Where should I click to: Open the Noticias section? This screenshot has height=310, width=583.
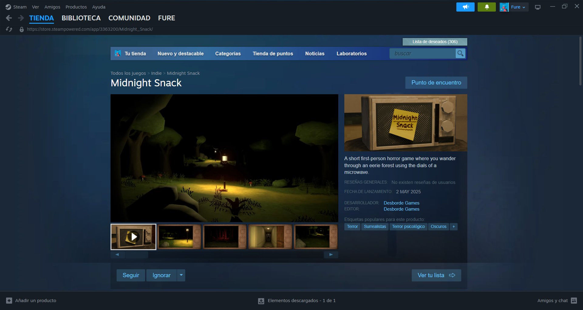point(315,53)
